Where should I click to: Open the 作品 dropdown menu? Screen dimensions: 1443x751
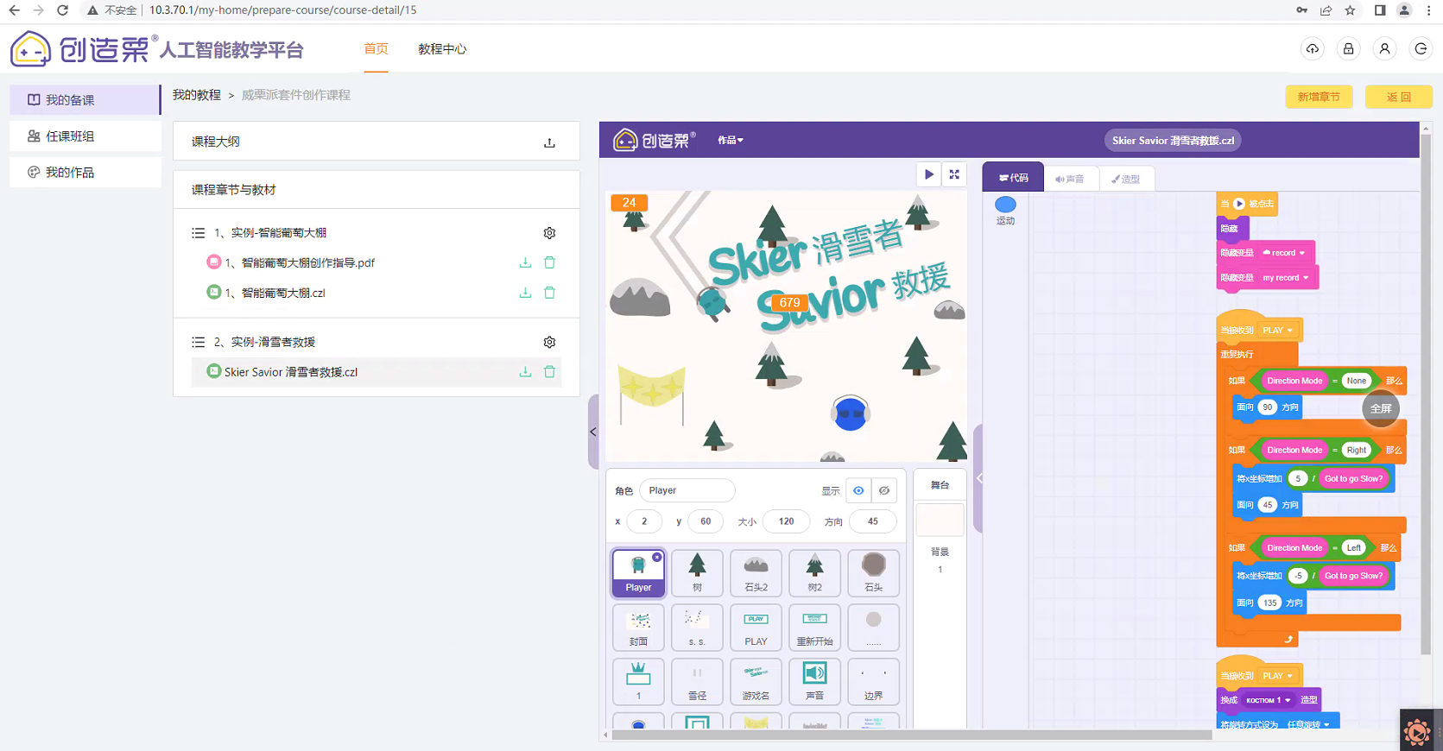731,140
